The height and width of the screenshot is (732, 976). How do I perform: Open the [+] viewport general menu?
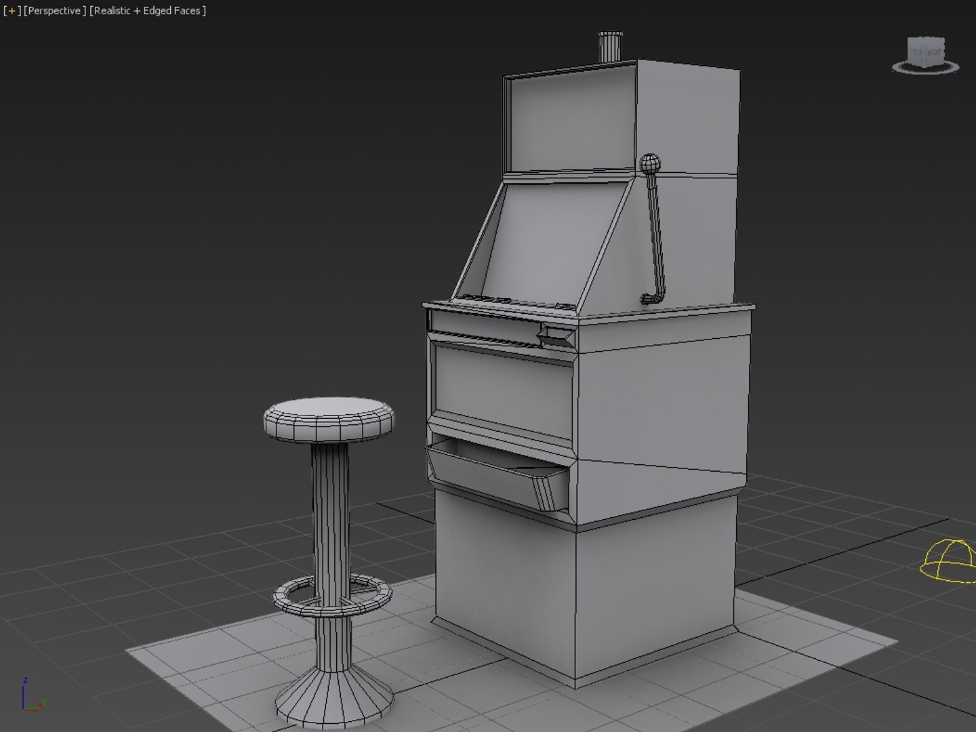(12, 11)
